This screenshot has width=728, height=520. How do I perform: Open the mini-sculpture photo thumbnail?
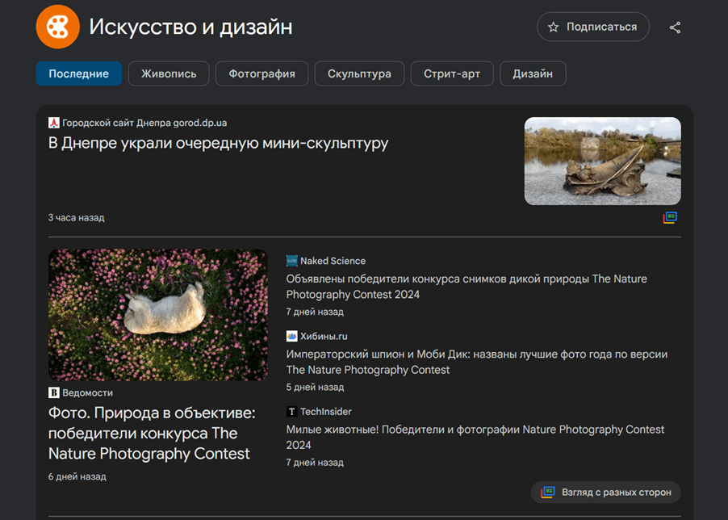[602, 161]
